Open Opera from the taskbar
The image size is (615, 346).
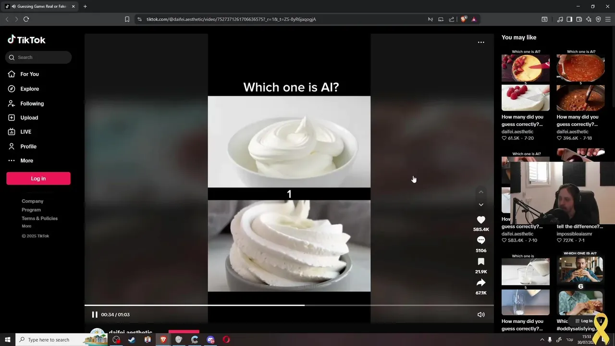(x=226, y=340)
